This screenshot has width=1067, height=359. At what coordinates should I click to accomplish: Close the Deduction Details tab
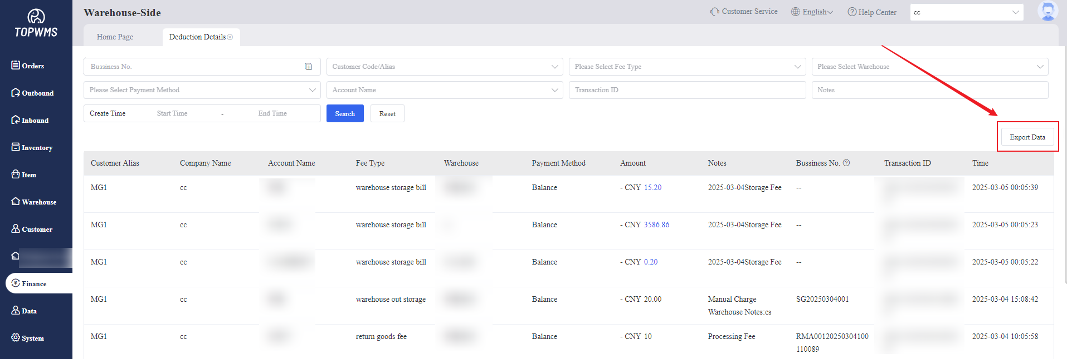click(x=230, y=37)
